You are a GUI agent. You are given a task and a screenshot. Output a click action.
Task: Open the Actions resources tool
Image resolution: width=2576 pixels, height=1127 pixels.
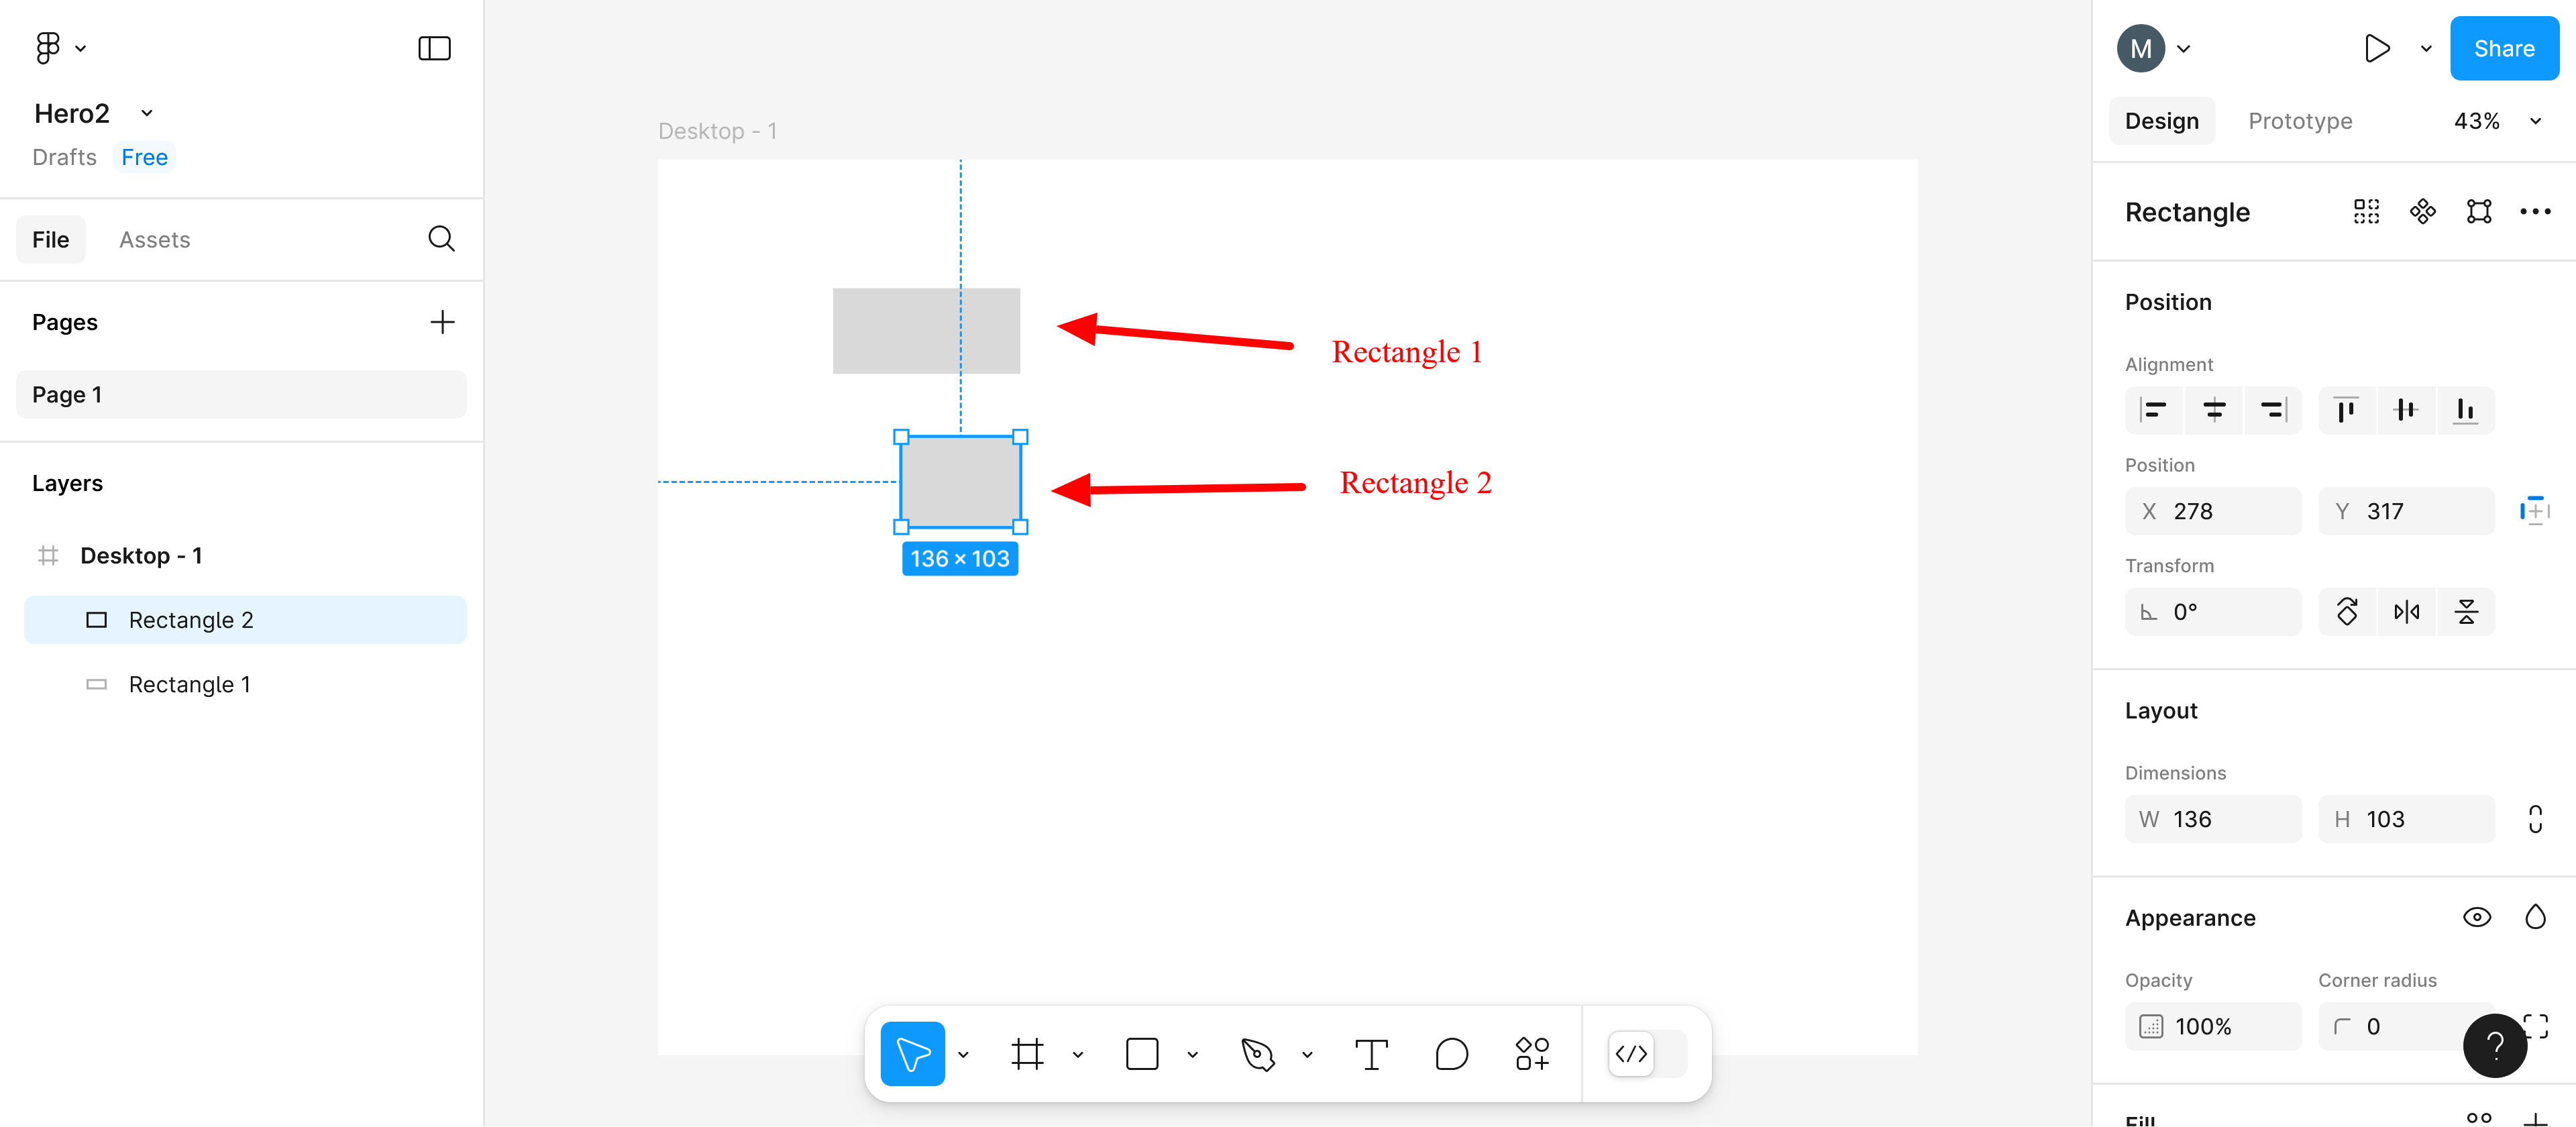click(x=1532, y=1053)
